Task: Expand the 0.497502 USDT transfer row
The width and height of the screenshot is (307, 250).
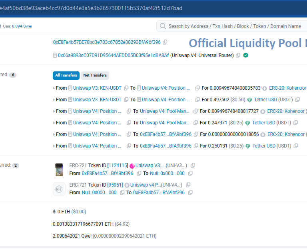Action: (x=54, y=100)
